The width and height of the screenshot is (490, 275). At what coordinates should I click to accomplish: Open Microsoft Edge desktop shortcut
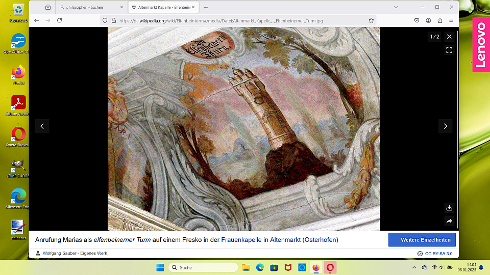pos(18,199)
